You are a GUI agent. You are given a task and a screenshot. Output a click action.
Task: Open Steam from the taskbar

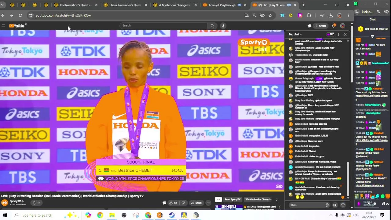click(172, 215)
